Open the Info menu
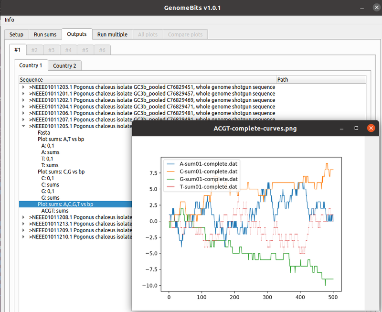This screenshot has width=382, height=312. click(x=10, y=20)
